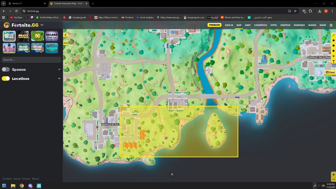Open a new browser tab
The height and width of the screenshot is (189, 336).
pos(93,3)
